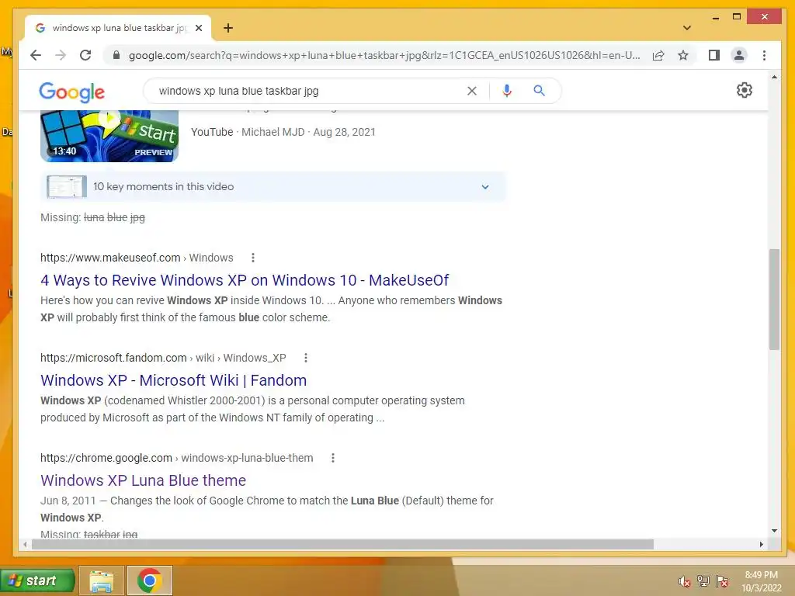795x596 pixels.
Task: Click the browser forward arrow
Action: click(61, 55)
